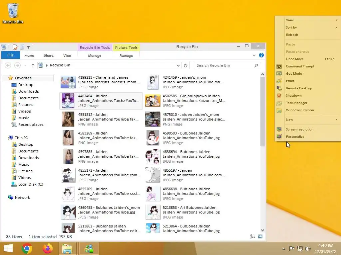341x255 pixels.
Task: Click the address bar path arrow before Recycle Bin
Action: click(47, 65)
